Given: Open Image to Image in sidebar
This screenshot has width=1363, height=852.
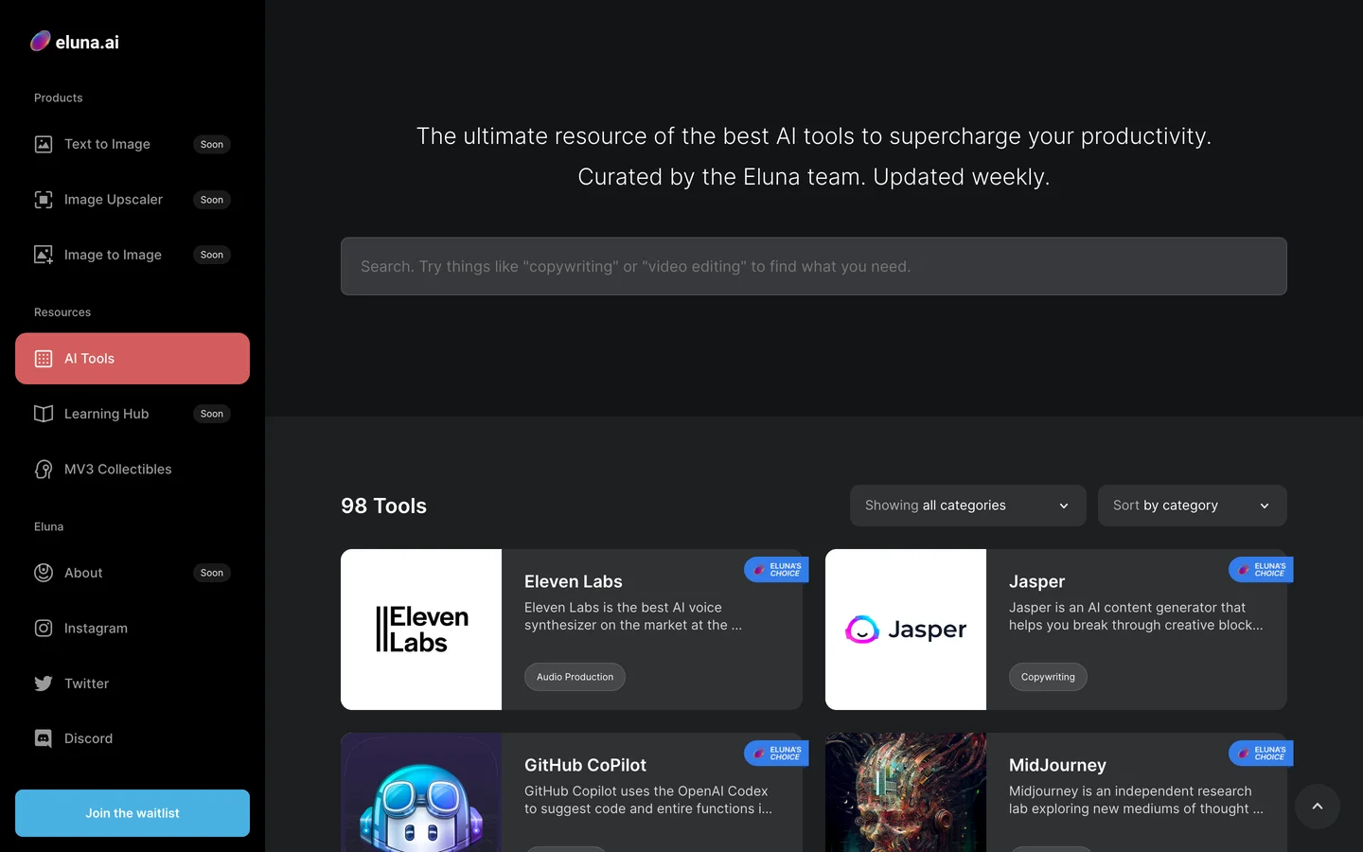Looking at the screenshot, I should click(133, 255).
